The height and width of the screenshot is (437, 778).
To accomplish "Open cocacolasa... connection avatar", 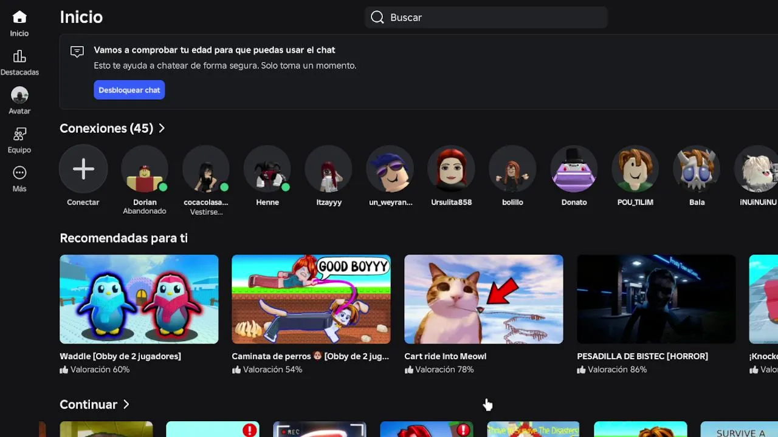I will coord(206,169).
